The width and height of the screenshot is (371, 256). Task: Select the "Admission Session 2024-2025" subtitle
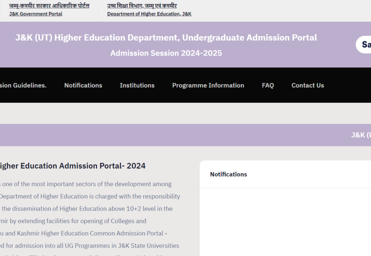pos(166,53)
